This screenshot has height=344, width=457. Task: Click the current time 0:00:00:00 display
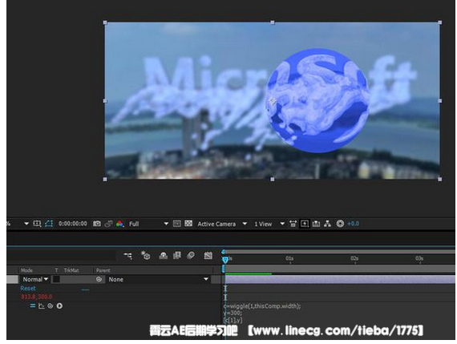tap(73, 224)
